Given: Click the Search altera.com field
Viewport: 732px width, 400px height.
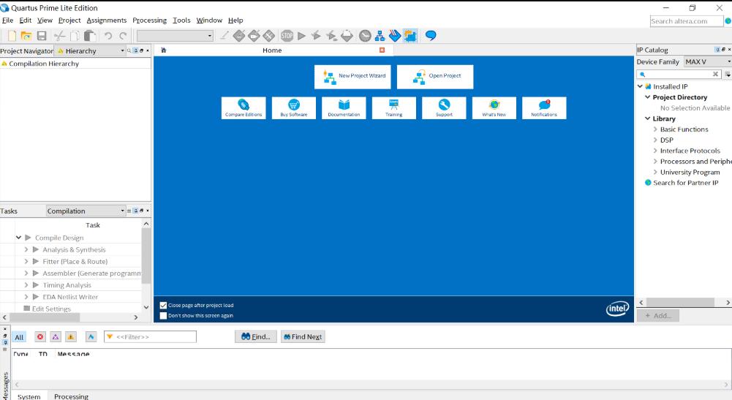Looking at the screenshot, I should [x=686, y=21].
